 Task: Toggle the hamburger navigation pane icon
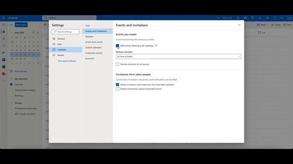tap(11, 25)
